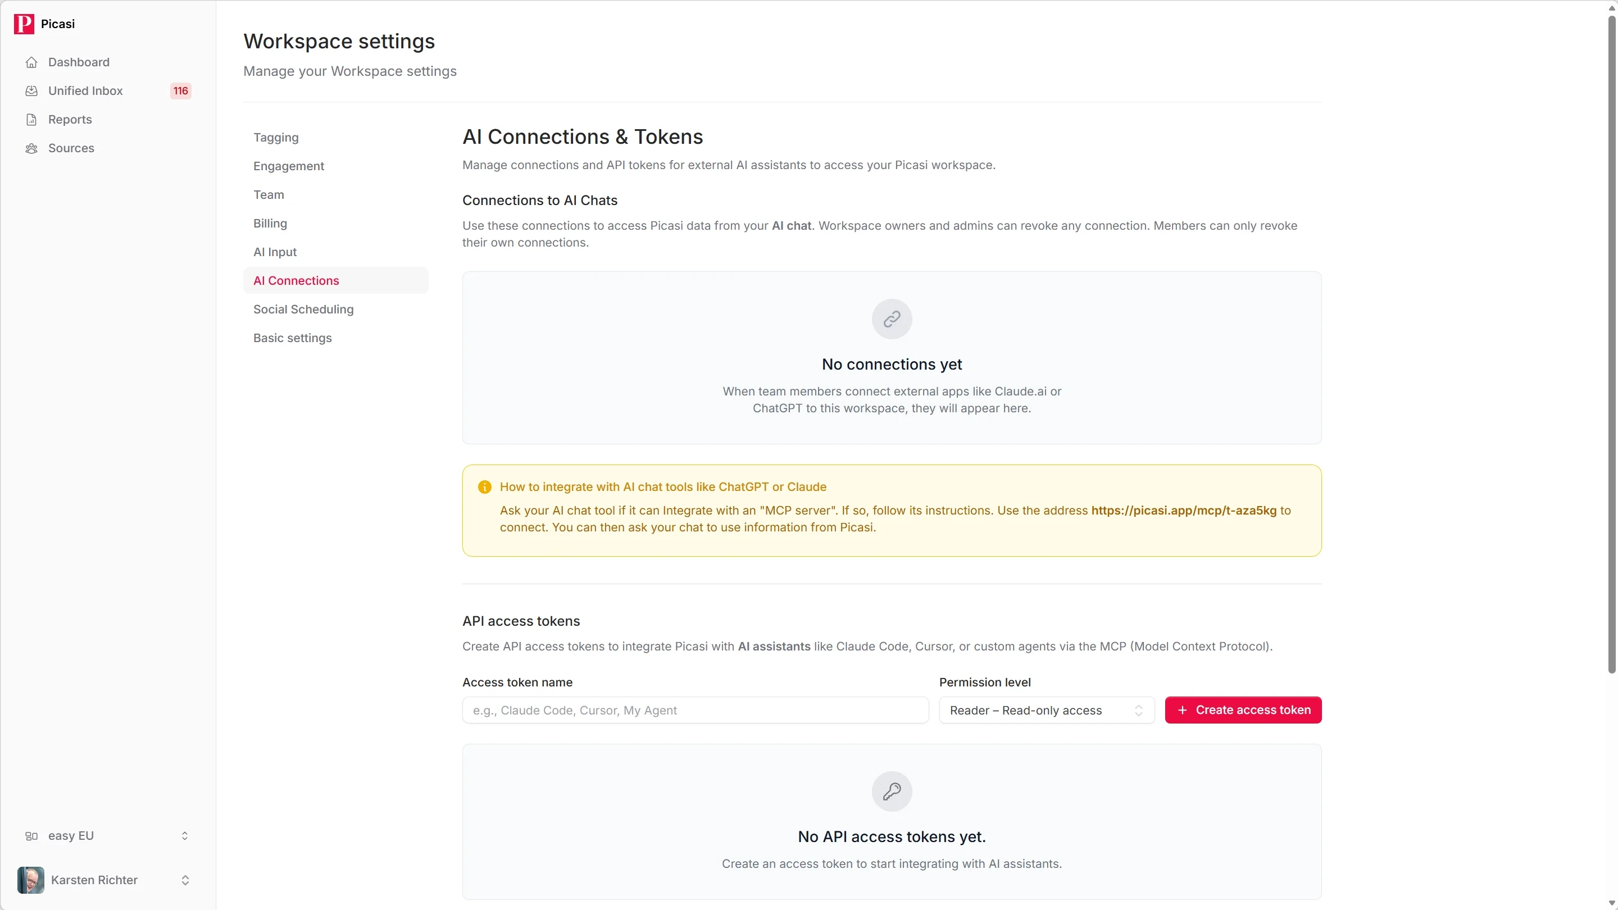Click the scrollbar down arrow
This screenshot has width=1618, height=910.
coord(1612,903)
